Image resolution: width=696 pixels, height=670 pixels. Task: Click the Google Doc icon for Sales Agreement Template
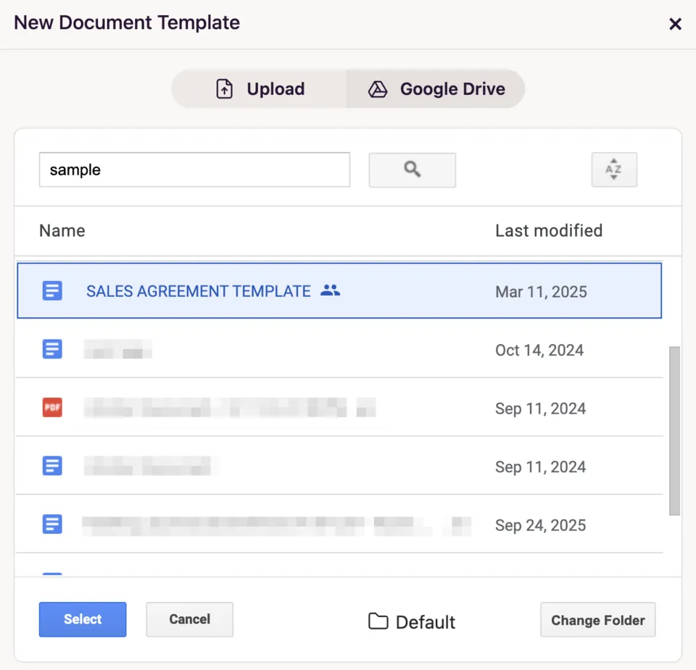click(x=52, y=291)
